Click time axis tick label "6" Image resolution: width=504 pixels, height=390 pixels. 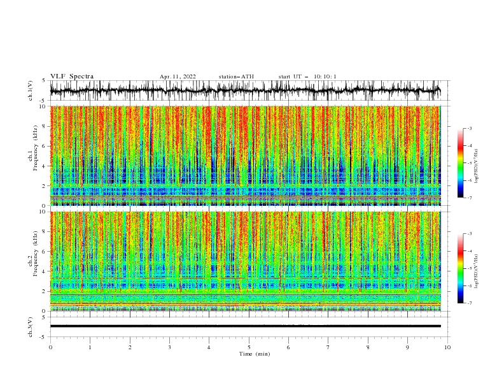288,347
